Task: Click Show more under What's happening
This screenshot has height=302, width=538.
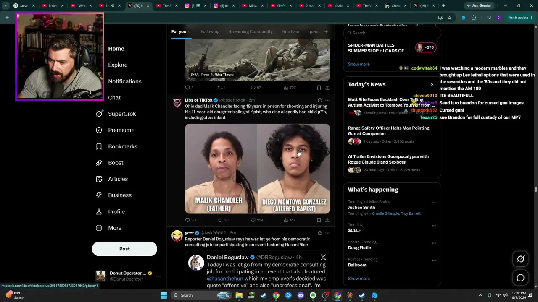Action: click(359, 279)
